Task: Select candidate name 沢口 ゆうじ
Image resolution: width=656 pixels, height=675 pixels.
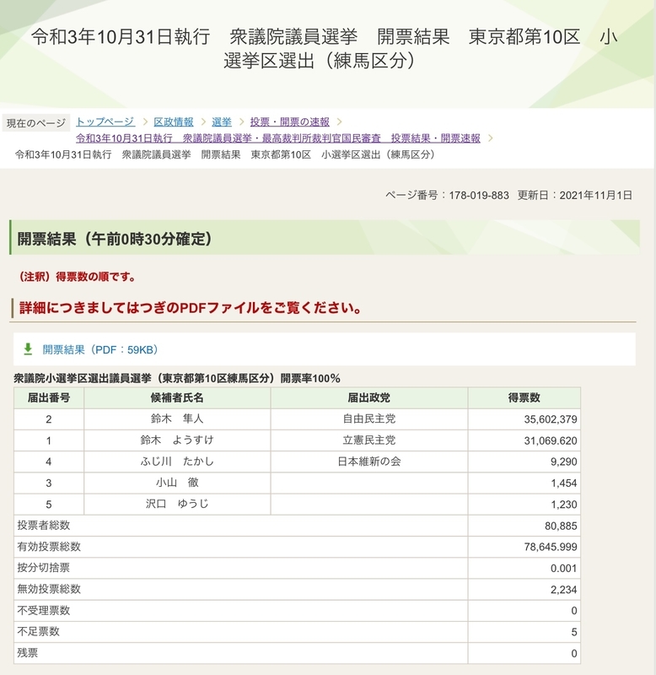Action: click(x=177, y=504)
